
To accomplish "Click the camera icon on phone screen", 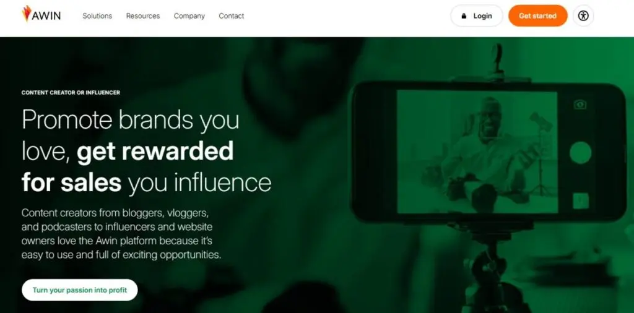I will tap(580, 105).
